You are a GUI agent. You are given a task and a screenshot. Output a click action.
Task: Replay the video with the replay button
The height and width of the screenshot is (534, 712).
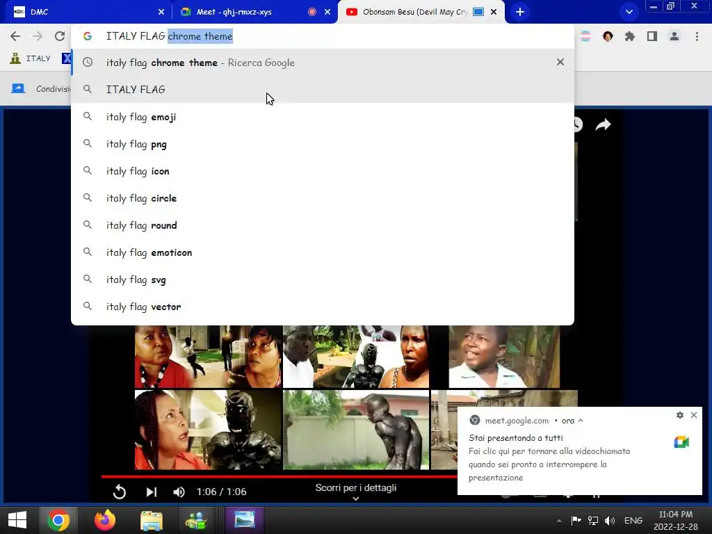(120, 492)
